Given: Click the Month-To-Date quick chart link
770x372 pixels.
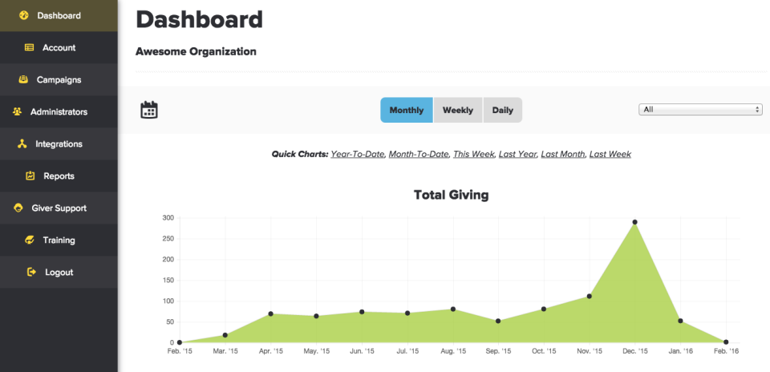Looking at the screenshot, I should pyautogui.click(x=419, y=154).
